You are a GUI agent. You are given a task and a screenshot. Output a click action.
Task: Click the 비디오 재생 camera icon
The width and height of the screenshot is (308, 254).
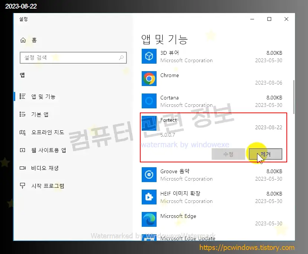pos(23,168)
